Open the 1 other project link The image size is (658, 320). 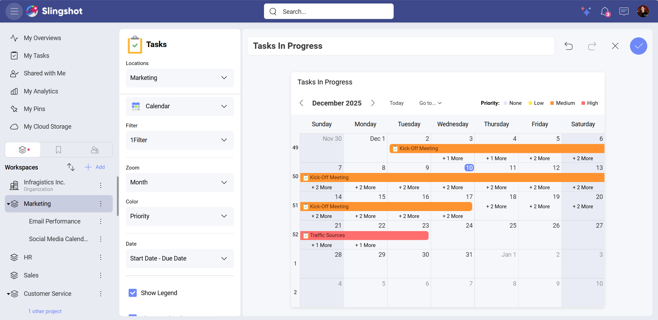[45, 311]
